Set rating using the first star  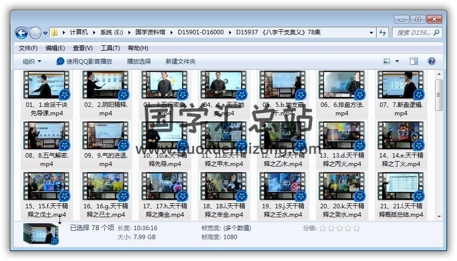point(323,228)
